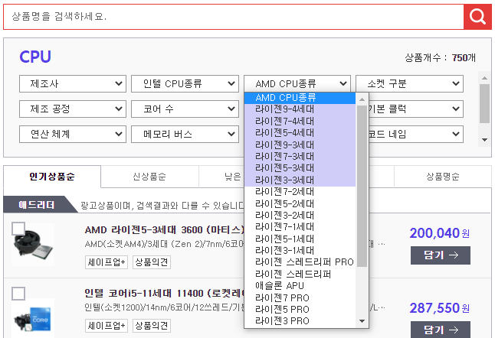Switch to the 상품명순 tab
Image resolution: width=495 pixels, height=338 pixels.
pyautogui.click(x=443, y=177)
